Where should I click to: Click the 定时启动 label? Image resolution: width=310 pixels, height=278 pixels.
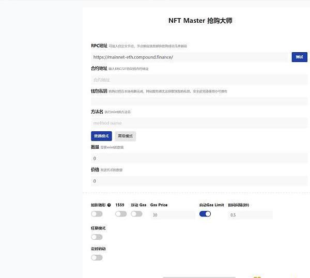point(98,249)
